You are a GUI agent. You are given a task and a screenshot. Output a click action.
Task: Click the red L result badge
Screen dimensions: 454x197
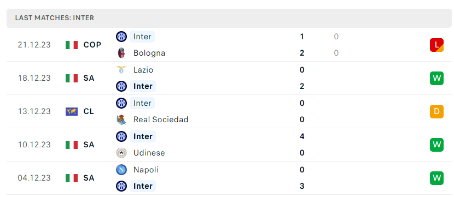tap(436, 45)
